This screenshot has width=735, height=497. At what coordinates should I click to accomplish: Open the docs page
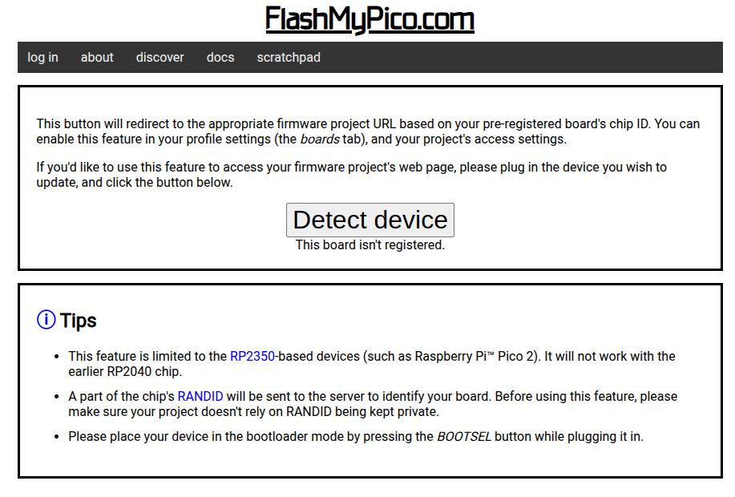[x=220, y=57]
